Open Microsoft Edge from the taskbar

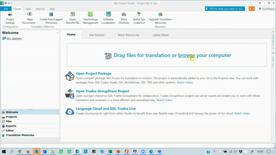(151, 152)
